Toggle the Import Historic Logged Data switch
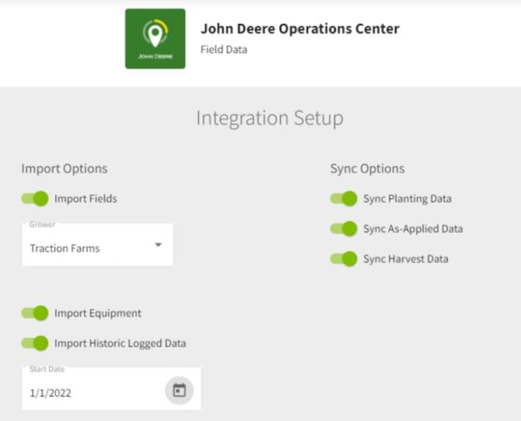The height and width of the screenshot is (421, 521). [35, 343]
